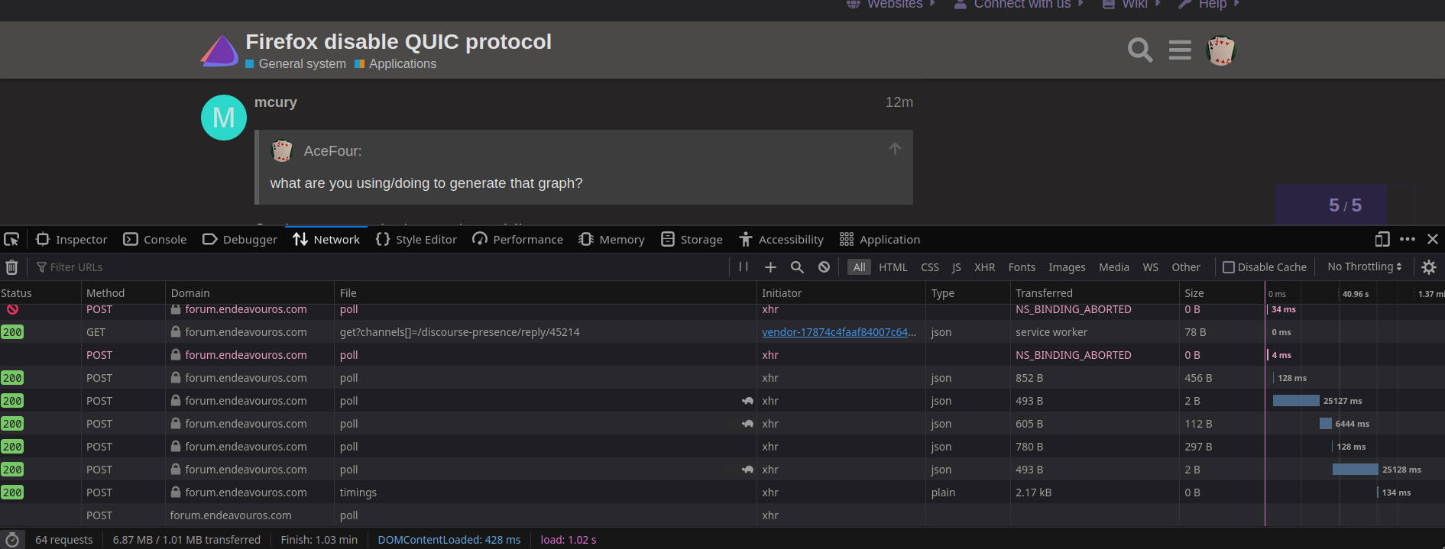Sort requests by File column
Viewport: 1445px width, 549px height.
(546, 293)
